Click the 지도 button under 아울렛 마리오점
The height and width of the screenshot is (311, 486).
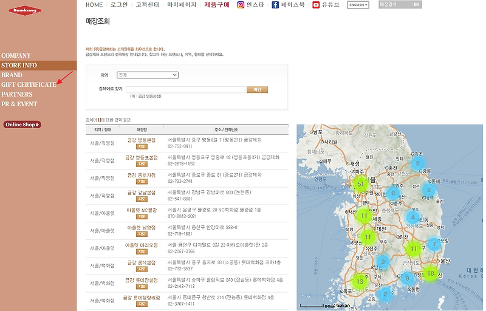(142, 251)
